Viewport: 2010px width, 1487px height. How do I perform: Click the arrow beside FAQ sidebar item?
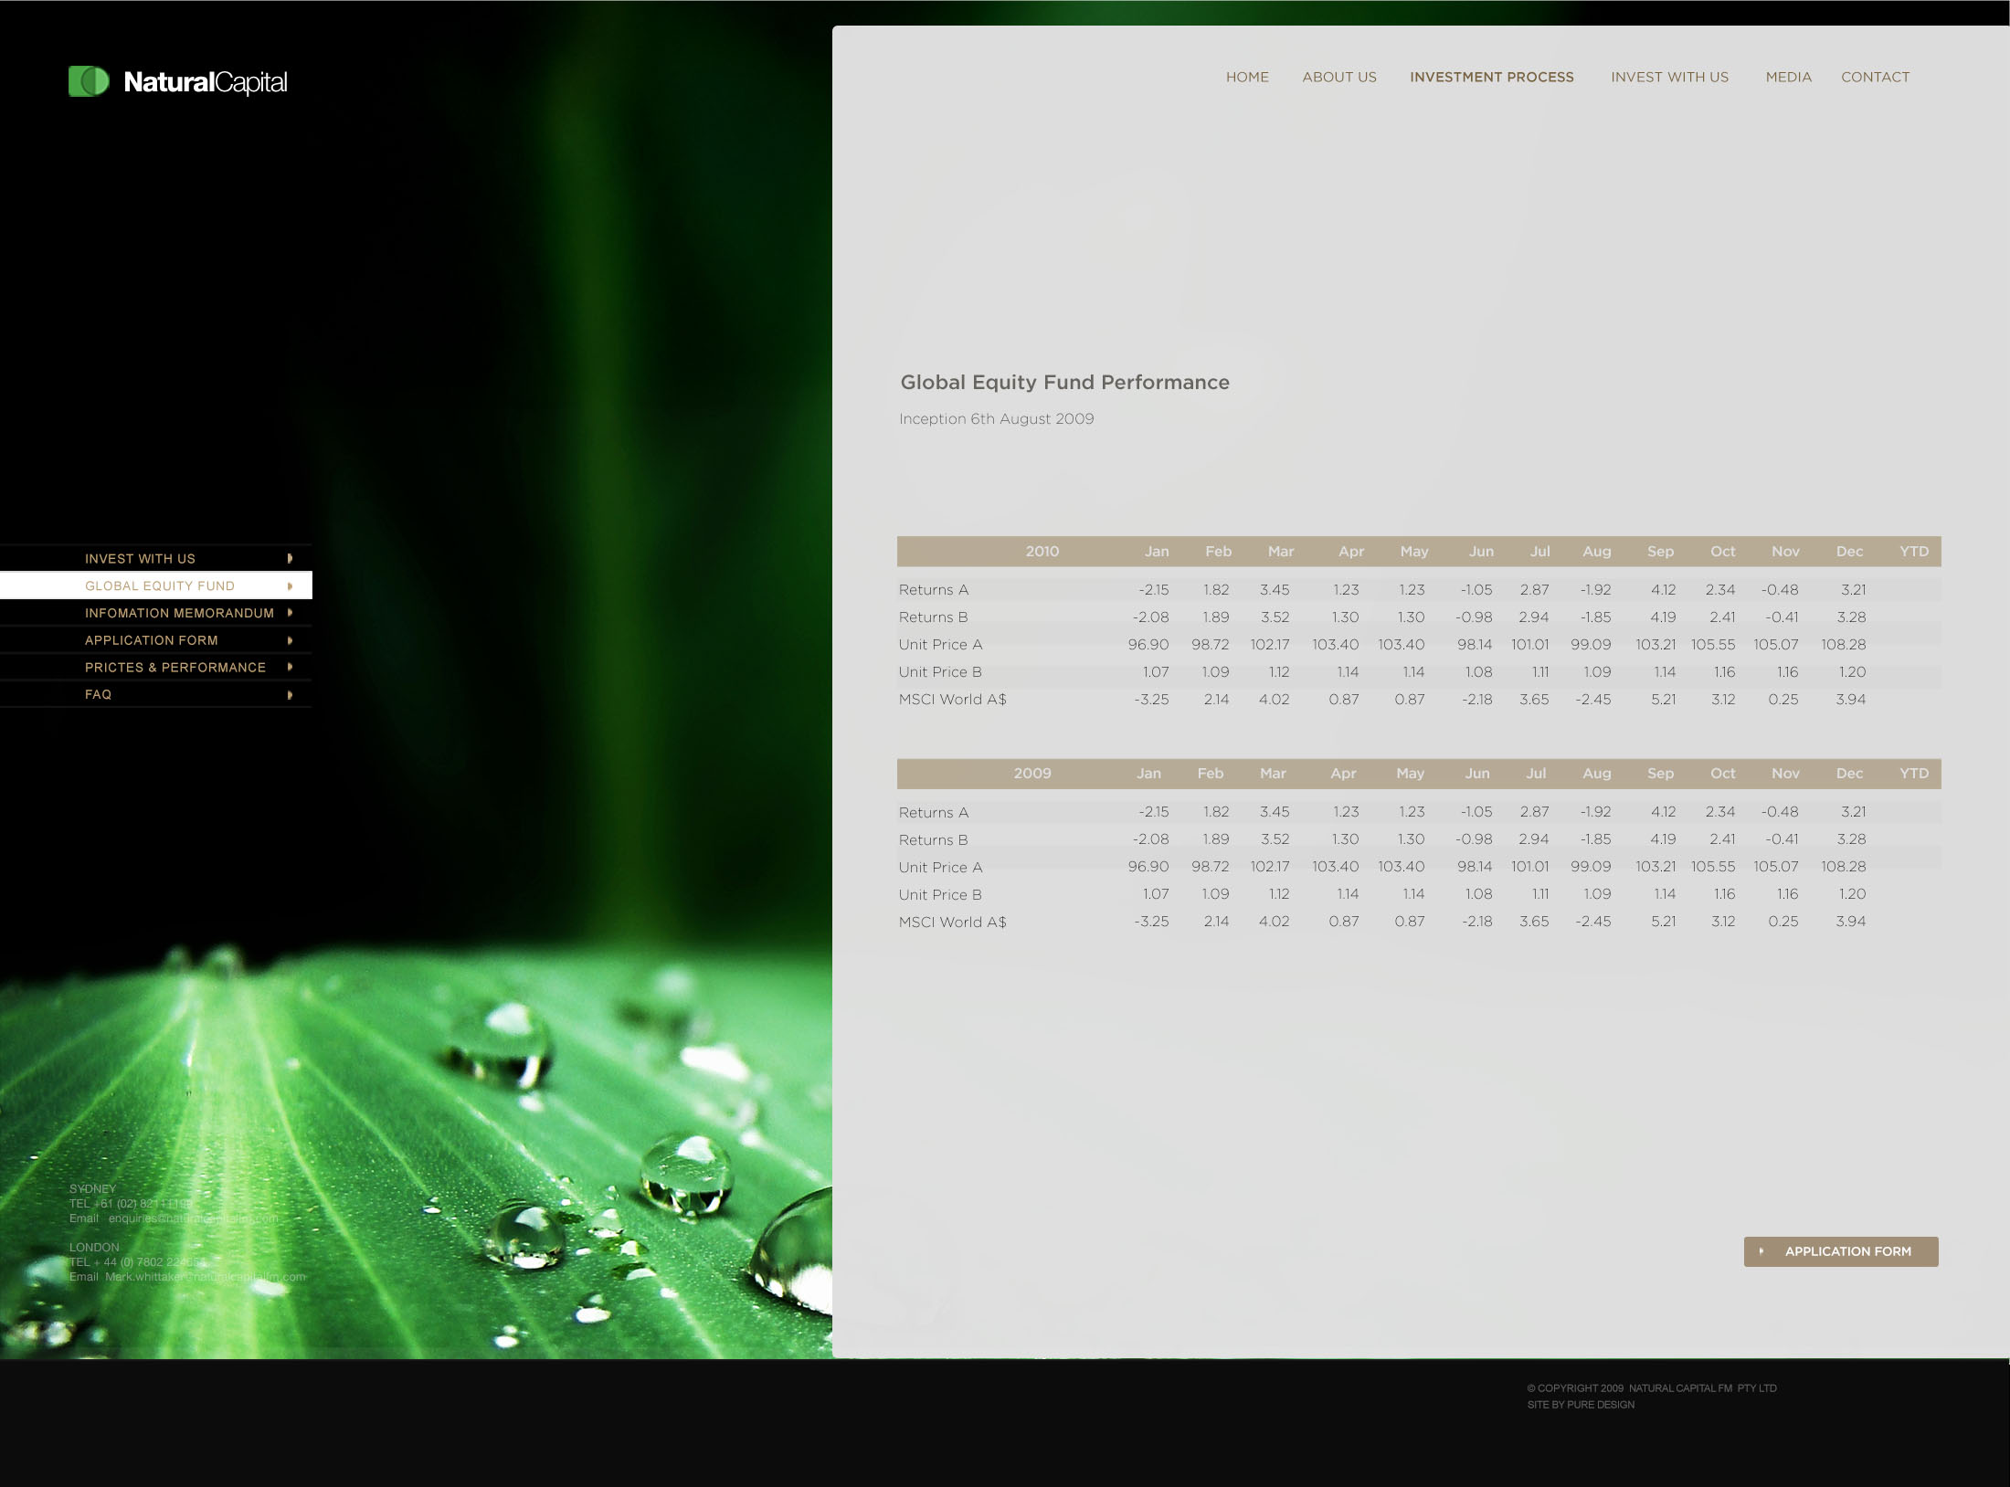point(290,694)
